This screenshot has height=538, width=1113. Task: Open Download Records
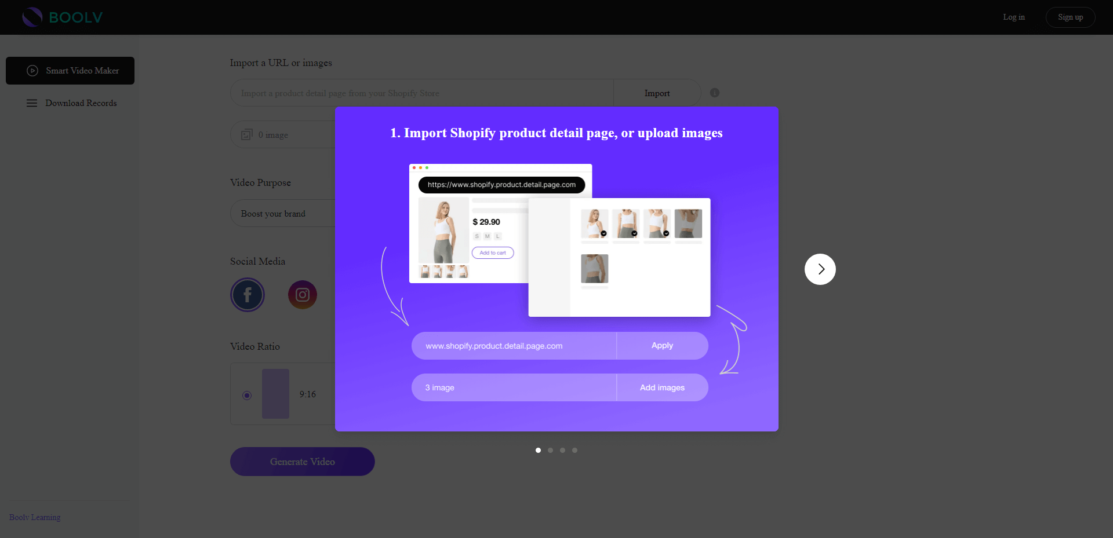(x=70, y=103)
